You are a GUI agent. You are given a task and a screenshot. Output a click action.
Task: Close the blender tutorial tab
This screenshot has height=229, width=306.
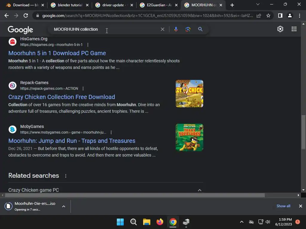pyautogui.click(x=87, y=5)
